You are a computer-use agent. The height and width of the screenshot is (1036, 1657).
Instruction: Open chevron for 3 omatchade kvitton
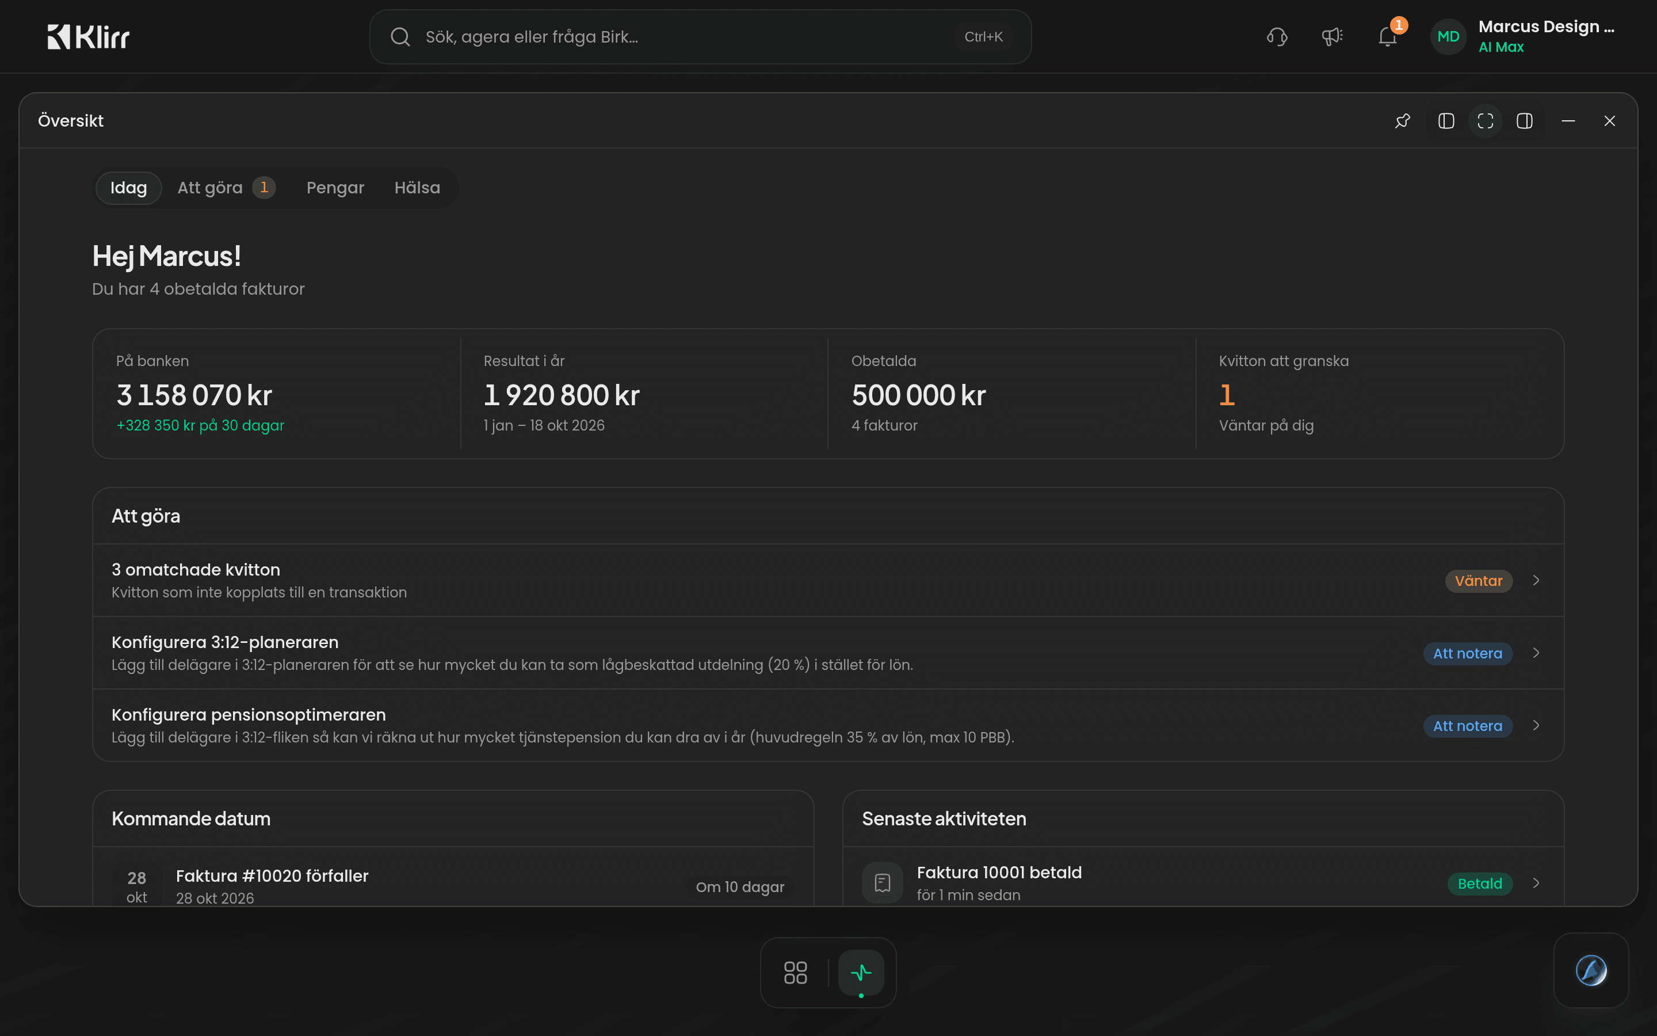1536,580
